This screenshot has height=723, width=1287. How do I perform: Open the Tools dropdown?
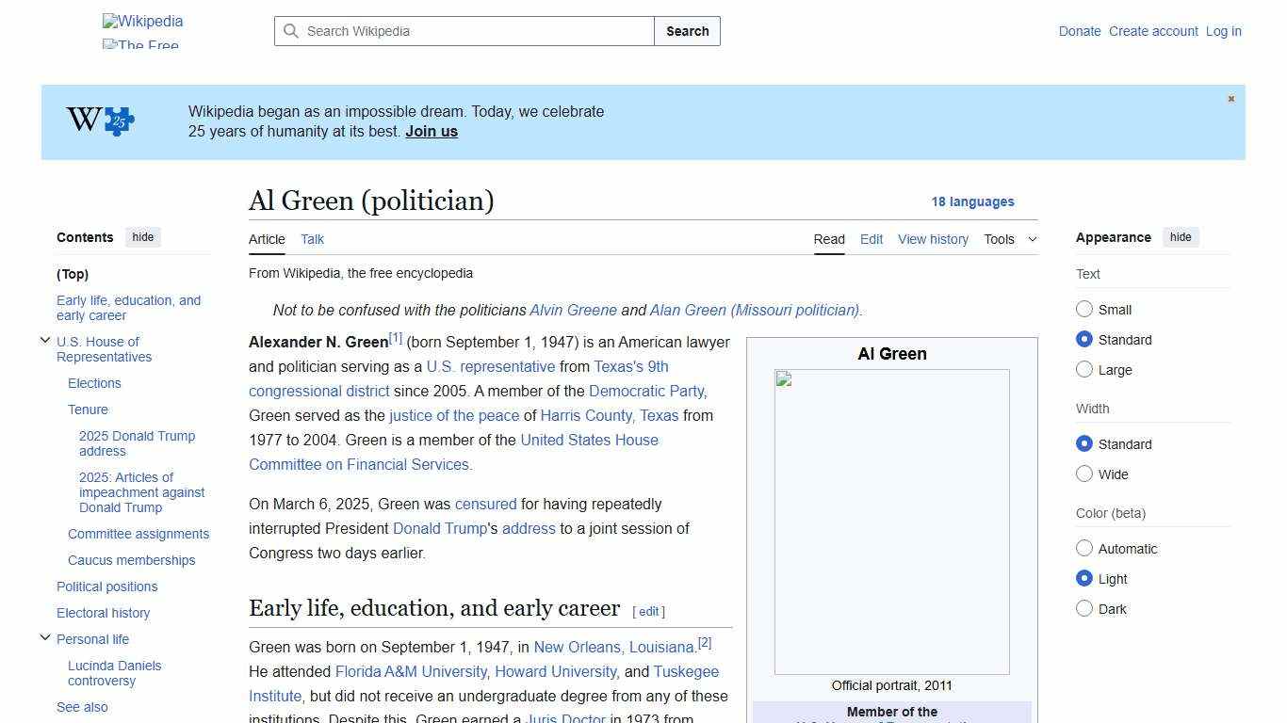point(1009,239)
